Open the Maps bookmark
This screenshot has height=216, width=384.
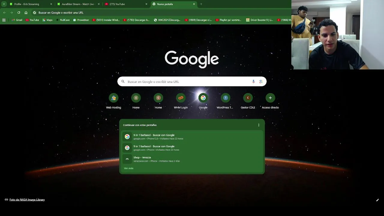coord(47,20)
